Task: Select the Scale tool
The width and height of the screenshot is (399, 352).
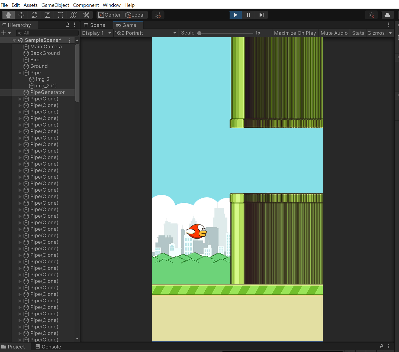Action: [x=47, y=15]
